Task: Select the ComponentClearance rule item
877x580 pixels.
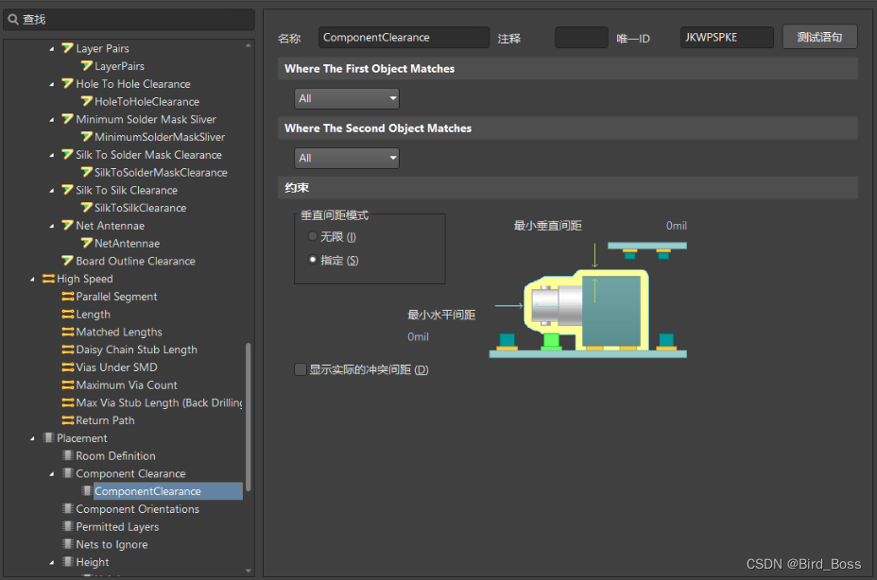Action: [x=168, y=491]
